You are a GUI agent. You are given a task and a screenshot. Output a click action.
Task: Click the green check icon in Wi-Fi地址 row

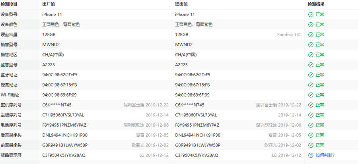coord(311,95)
